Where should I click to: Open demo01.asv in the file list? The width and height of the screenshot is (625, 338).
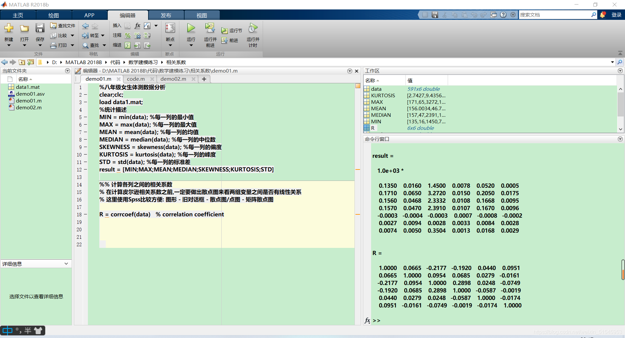point(30,94)
